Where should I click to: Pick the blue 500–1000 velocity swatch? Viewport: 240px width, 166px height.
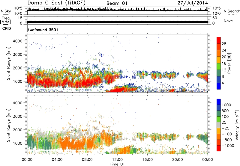coord(219,108)
